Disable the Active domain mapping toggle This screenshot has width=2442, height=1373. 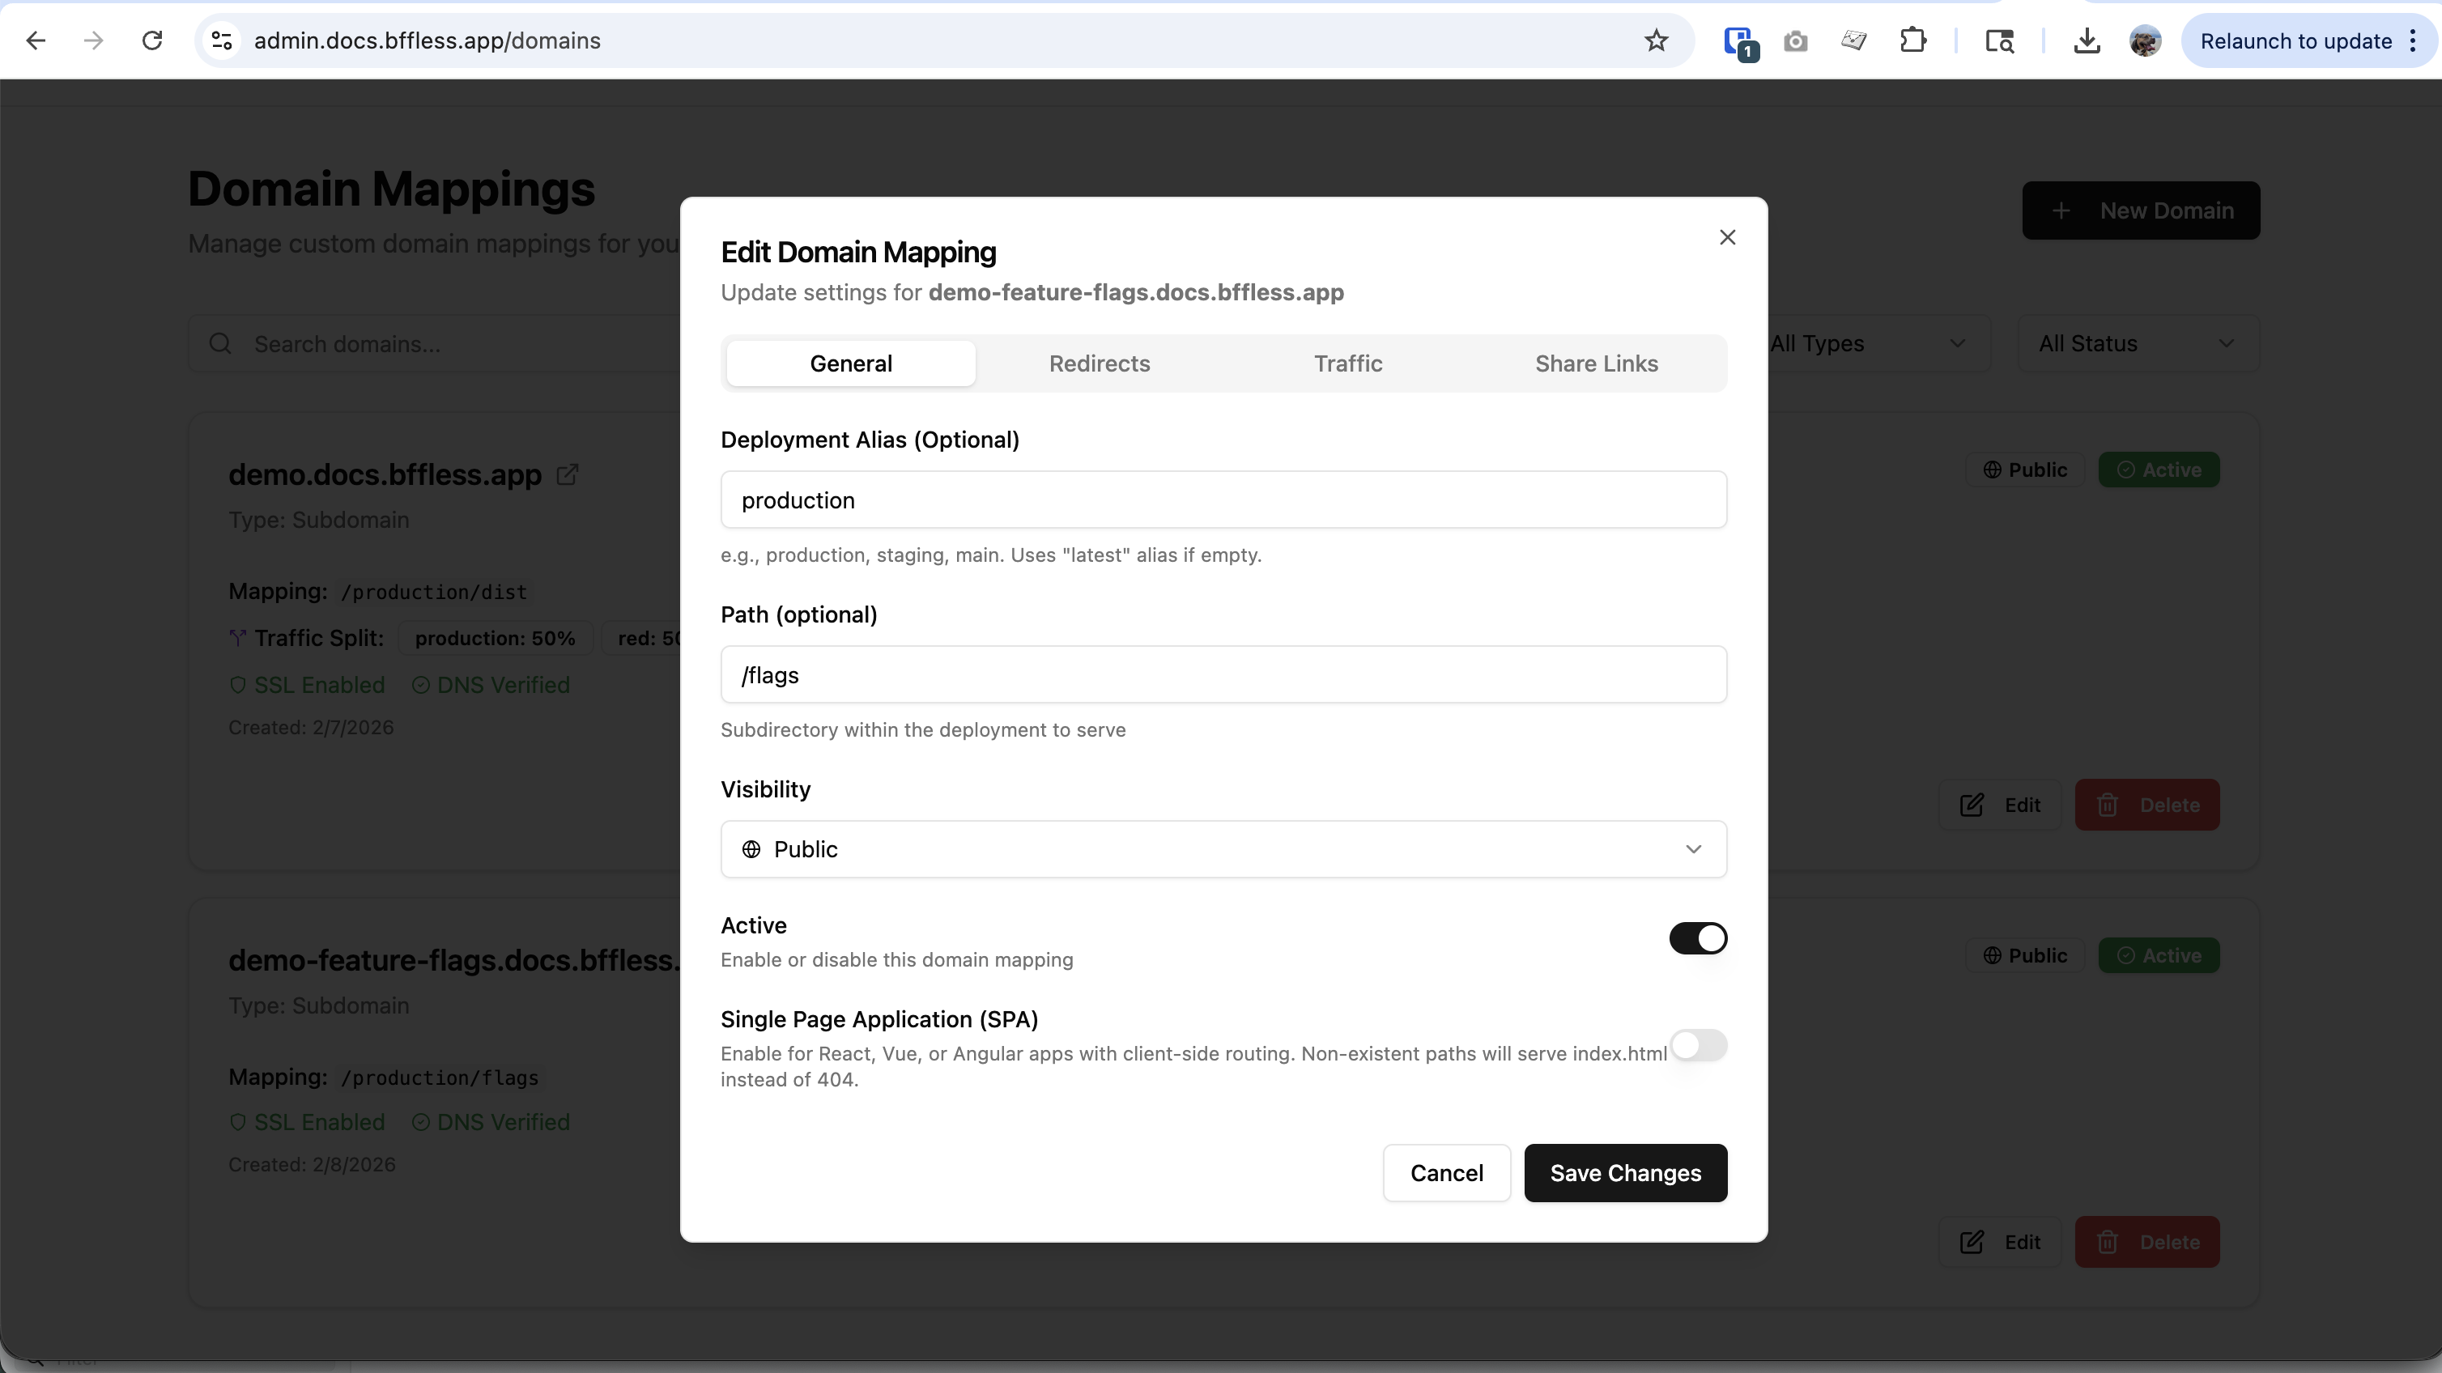click(x=1697, y=938)
